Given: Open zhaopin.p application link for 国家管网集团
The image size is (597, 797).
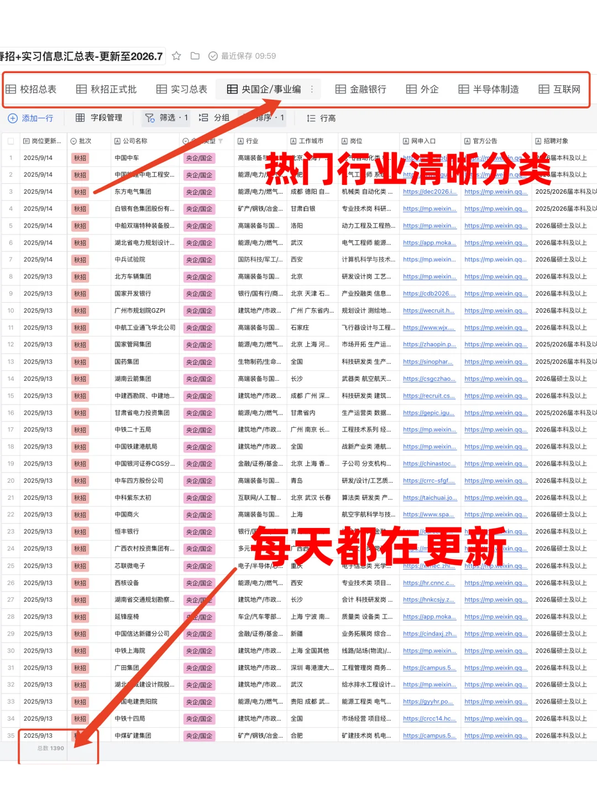Looking at the screenshot, I should [430, 345].
